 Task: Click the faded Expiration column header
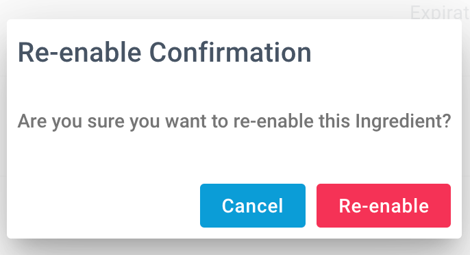point(439,12)
